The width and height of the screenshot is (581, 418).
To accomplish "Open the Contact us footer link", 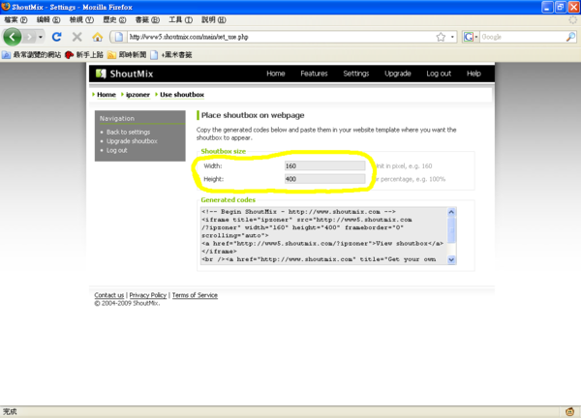I will click(108, 295).
